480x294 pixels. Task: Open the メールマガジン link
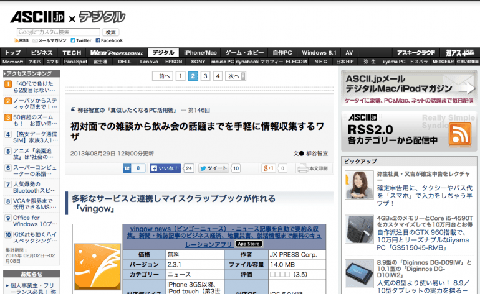click(49, 40)
